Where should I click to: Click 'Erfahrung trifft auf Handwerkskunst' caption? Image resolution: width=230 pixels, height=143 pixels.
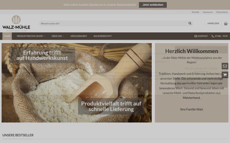[42, 55]
